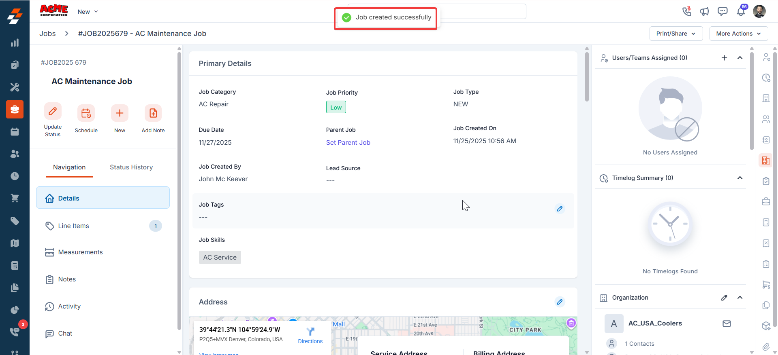Switch to the Status History tab
The image size is (778, 355).
131,167
